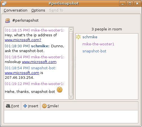This screenshot has width=142, height=127.
Task: Click the gold founder star next to schmike
Action: tap(78, 37)
